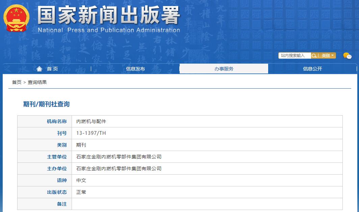Screen dimensions: 359x212
Task: Select the 主管单位 company name value
Action: [x=119, y=157]
